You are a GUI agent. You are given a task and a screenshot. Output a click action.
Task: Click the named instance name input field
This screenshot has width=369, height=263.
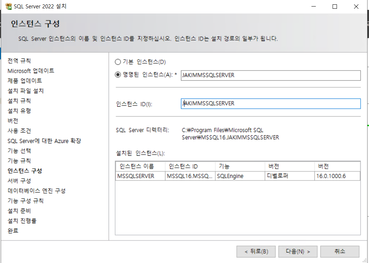tap(271, 75)
